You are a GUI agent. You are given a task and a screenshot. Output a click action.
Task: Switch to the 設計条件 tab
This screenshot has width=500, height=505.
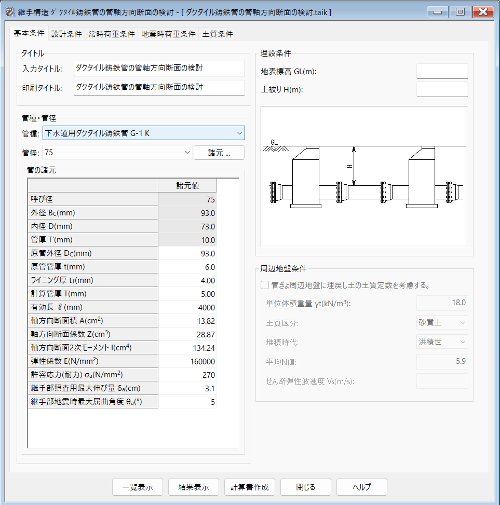click(66, 34)
